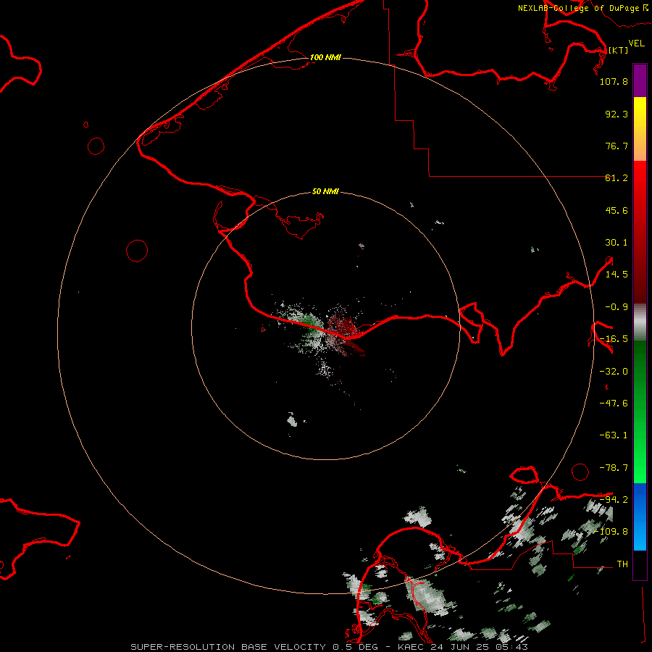The image size is (652, 652).
Task: Click the TH label on the legend
Action: (x=622, y=564)
